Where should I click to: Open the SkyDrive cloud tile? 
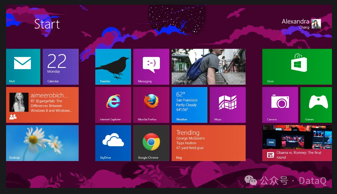pos(113,143)
